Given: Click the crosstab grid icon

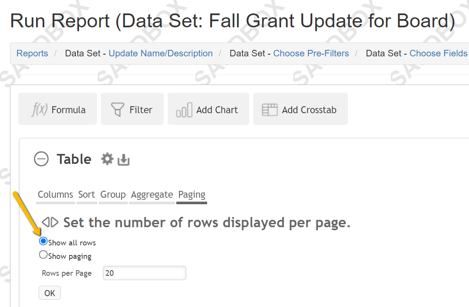Looking at the screenshot, I should click(x=270, y=110).
